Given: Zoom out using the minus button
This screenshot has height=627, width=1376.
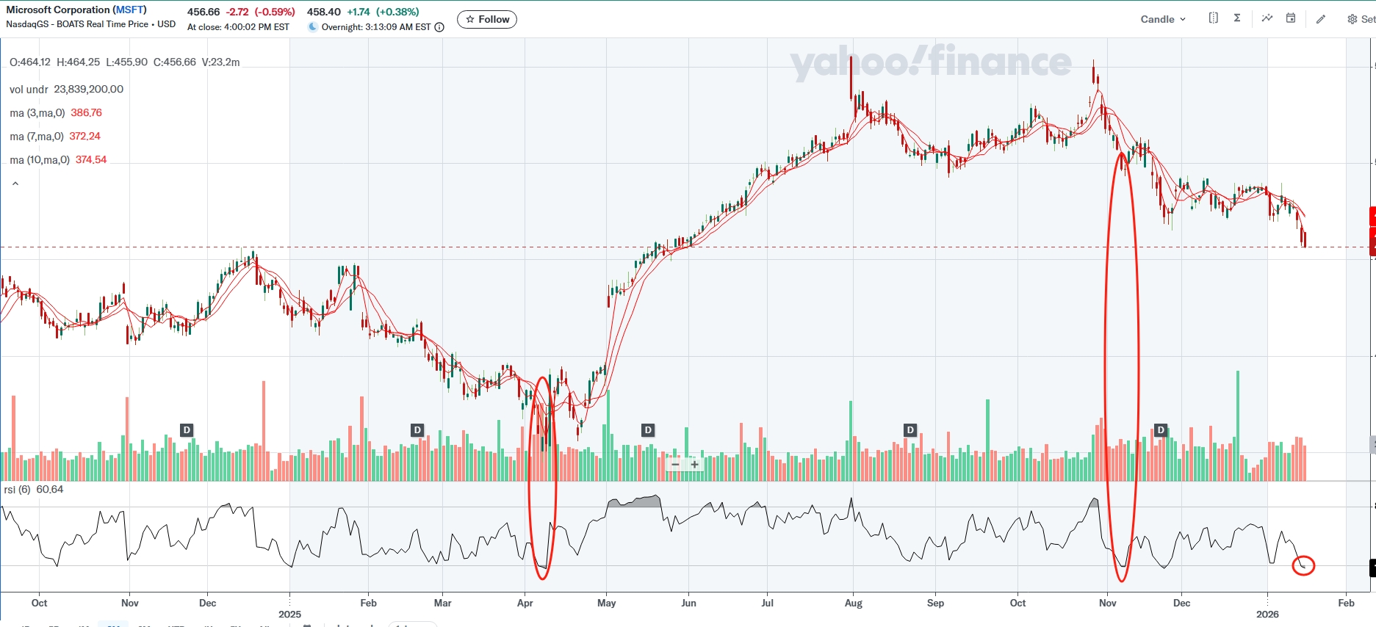Looking at the screenshot, I should click(675, 464).
